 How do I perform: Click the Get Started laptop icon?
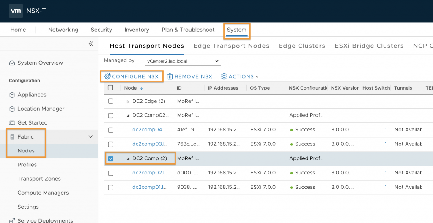tap(12, 123)
